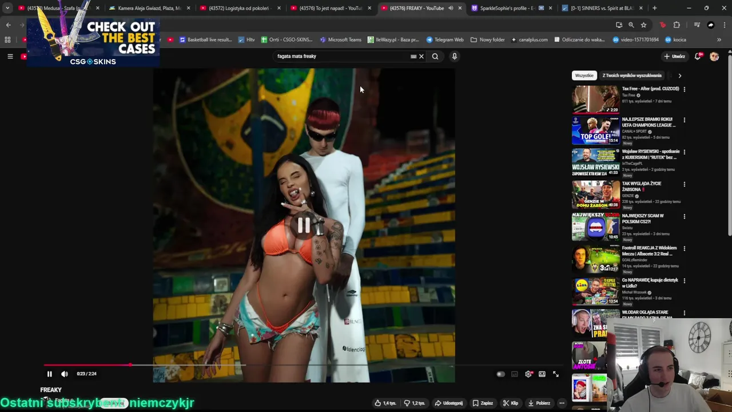Click the Pobierz download button
This screenshot has height=412, width=732.
coord(539,403)
